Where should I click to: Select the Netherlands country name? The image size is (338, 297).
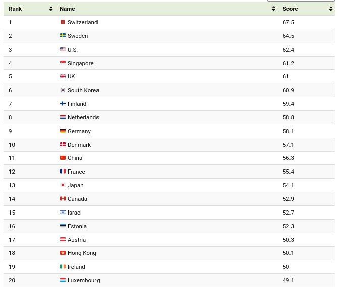coord(83,117)
